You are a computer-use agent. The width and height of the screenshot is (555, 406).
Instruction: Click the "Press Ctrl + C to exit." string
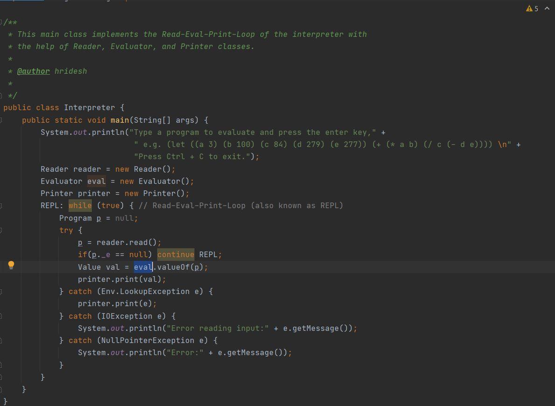(x=192, y=157)
